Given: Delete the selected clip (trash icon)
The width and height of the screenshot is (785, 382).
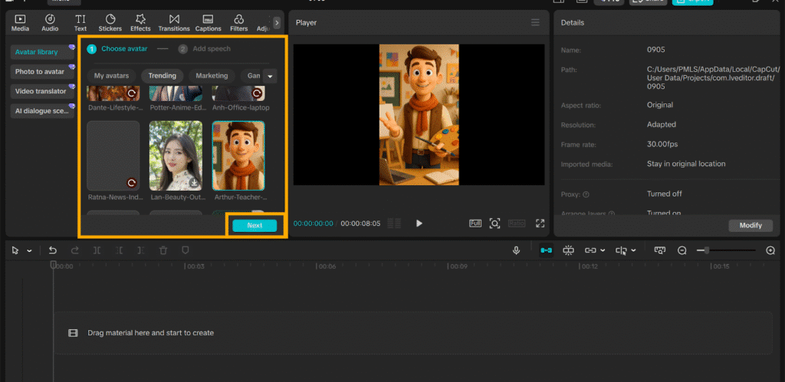Looking at the screenshot, I should click(163, 250).
